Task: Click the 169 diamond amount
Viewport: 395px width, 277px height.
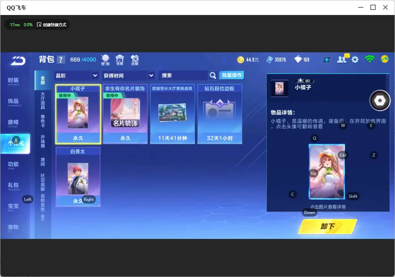Action: tap(306, 60)
